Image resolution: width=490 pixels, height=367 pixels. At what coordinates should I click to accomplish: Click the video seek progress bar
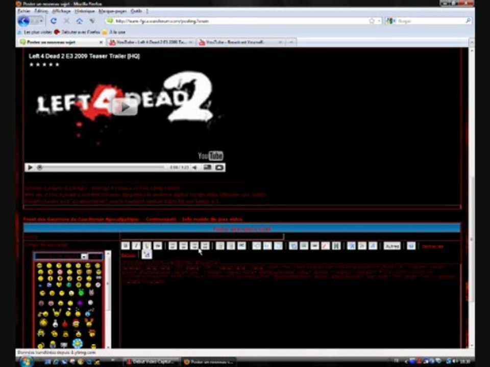[102, 168]
